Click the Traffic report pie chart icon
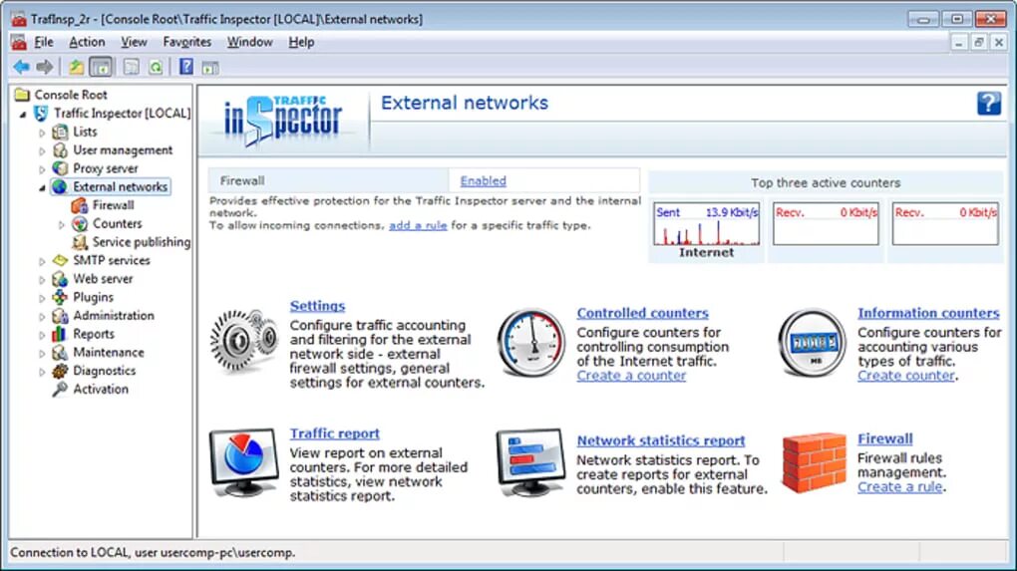This screenshot has width=1017, height=571. (243, 462)
